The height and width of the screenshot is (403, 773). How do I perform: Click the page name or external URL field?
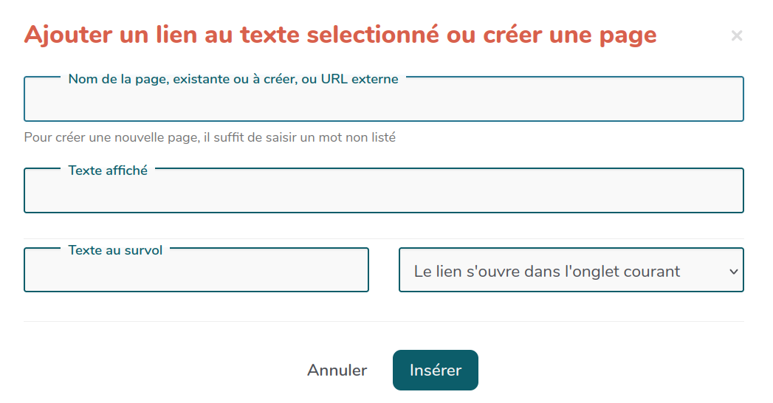383,103
